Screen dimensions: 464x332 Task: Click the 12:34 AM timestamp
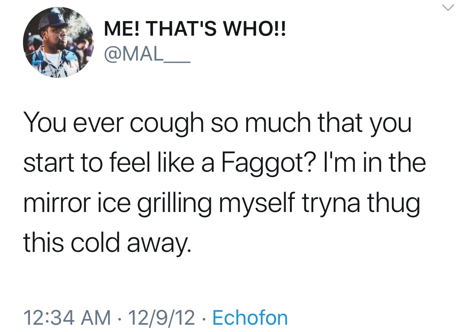point(66,317)
